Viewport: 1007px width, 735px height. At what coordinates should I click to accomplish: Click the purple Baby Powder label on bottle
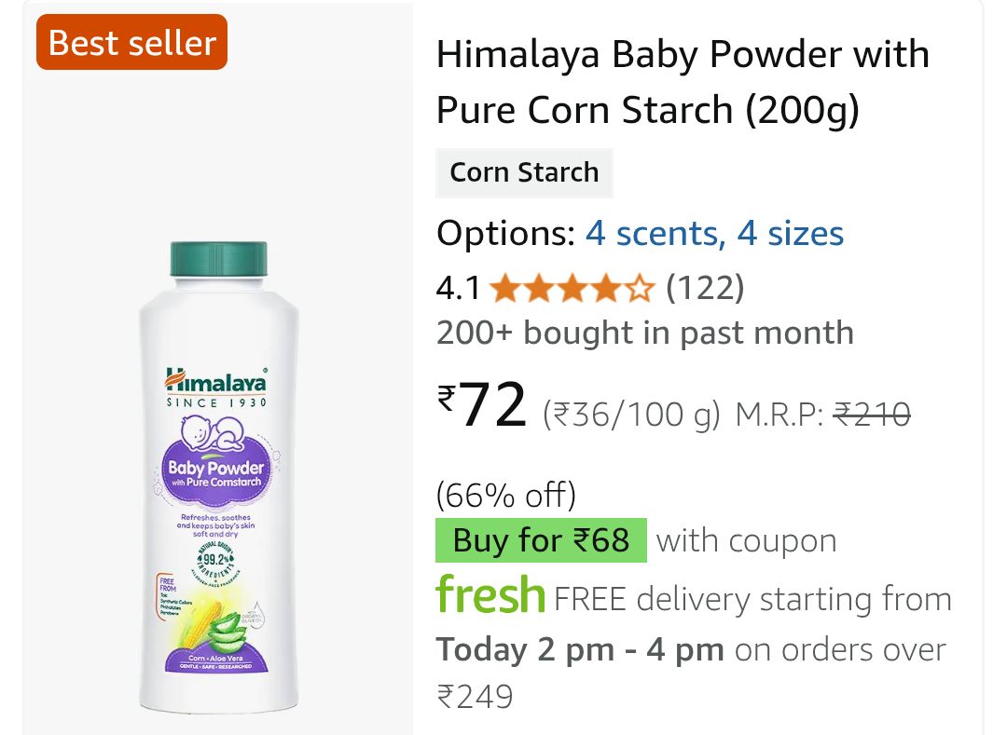[216, 471]
